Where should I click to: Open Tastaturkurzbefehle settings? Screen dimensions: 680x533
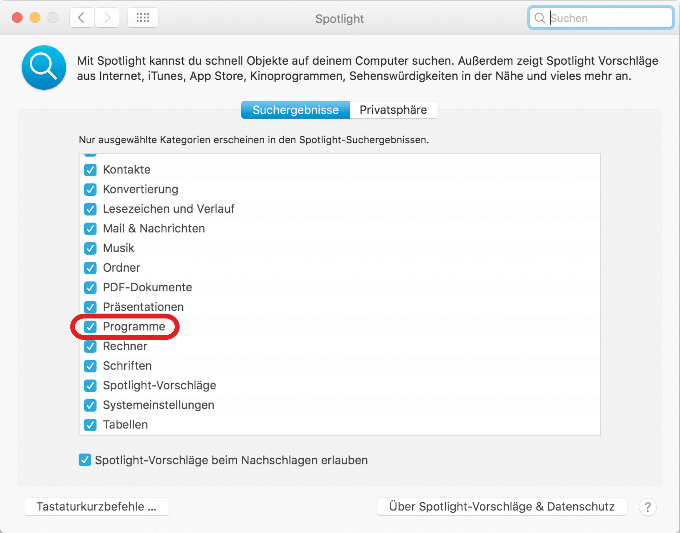tap(96, 507)
